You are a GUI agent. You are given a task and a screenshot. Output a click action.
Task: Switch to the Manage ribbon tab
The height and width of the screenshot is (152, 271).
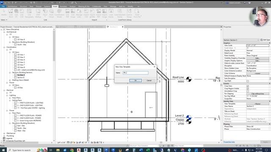(113, 6)
